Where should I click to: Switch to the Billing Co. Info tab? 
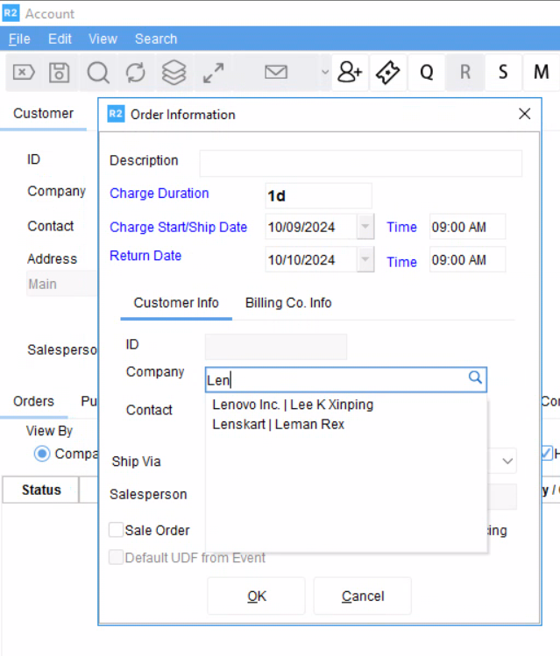tap(288, 303)
